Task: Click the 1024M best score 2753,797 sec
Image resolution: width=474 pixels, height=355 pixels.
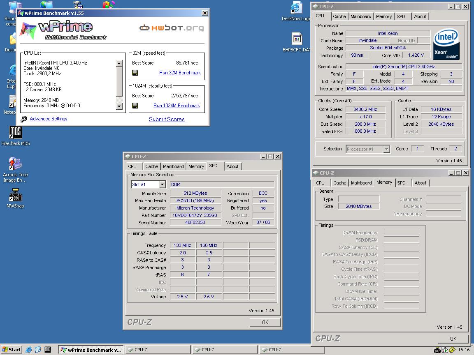Action: 184,96
